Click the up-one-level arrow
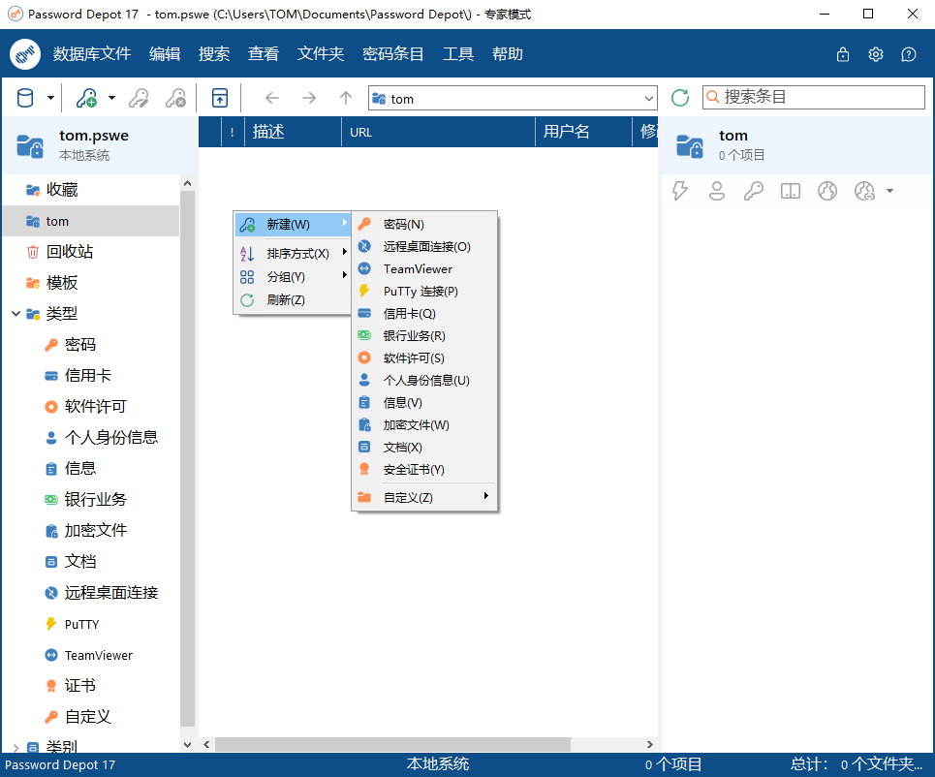 point(346,98)
